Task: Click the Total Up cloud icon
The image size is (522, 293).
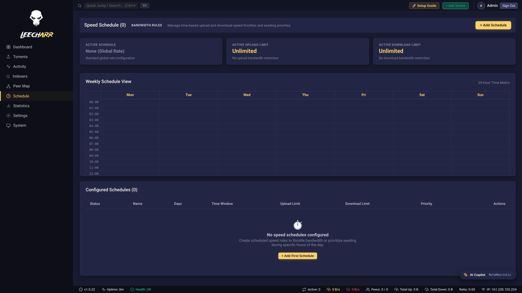Action: 396,289
